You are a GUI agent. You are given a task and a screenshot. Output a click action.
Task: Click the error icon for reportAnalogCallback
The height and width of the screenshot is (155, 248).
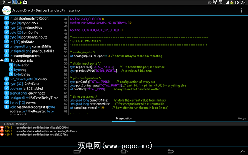coord(2,131)
